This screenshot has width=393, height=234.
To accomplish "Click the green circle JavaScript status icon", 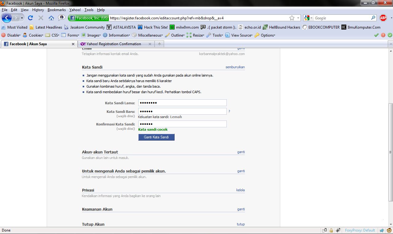I will (x=390, y=35).
